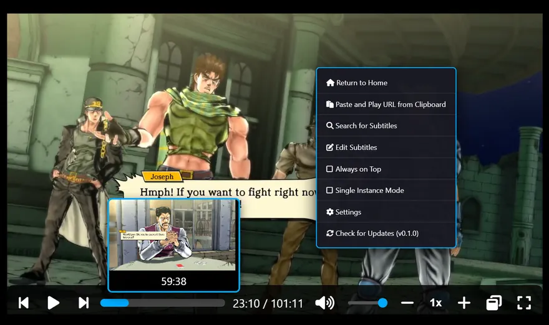Click the 23:10 / 101:11 time display
The height and width of the screenshot is (325, 549).
pyautogui.click(x=268, y=303)
